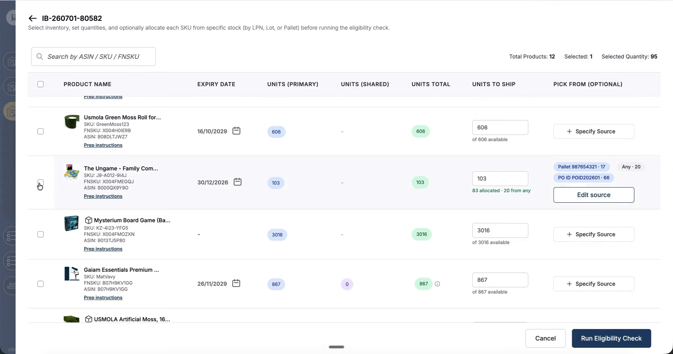The height and width of the screenshot is (354, 673).
Task: Select the Mysterium Board Game checkbox
Action: [41, 234]
